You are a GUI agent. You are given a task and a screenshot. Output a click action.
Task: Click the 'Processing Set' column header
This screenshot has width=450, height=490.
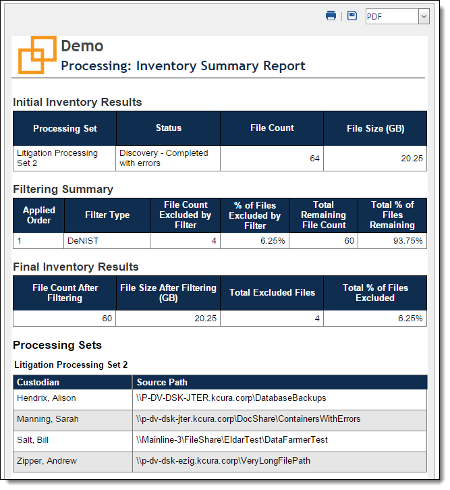pyautogui.click(x=65, y=128)
